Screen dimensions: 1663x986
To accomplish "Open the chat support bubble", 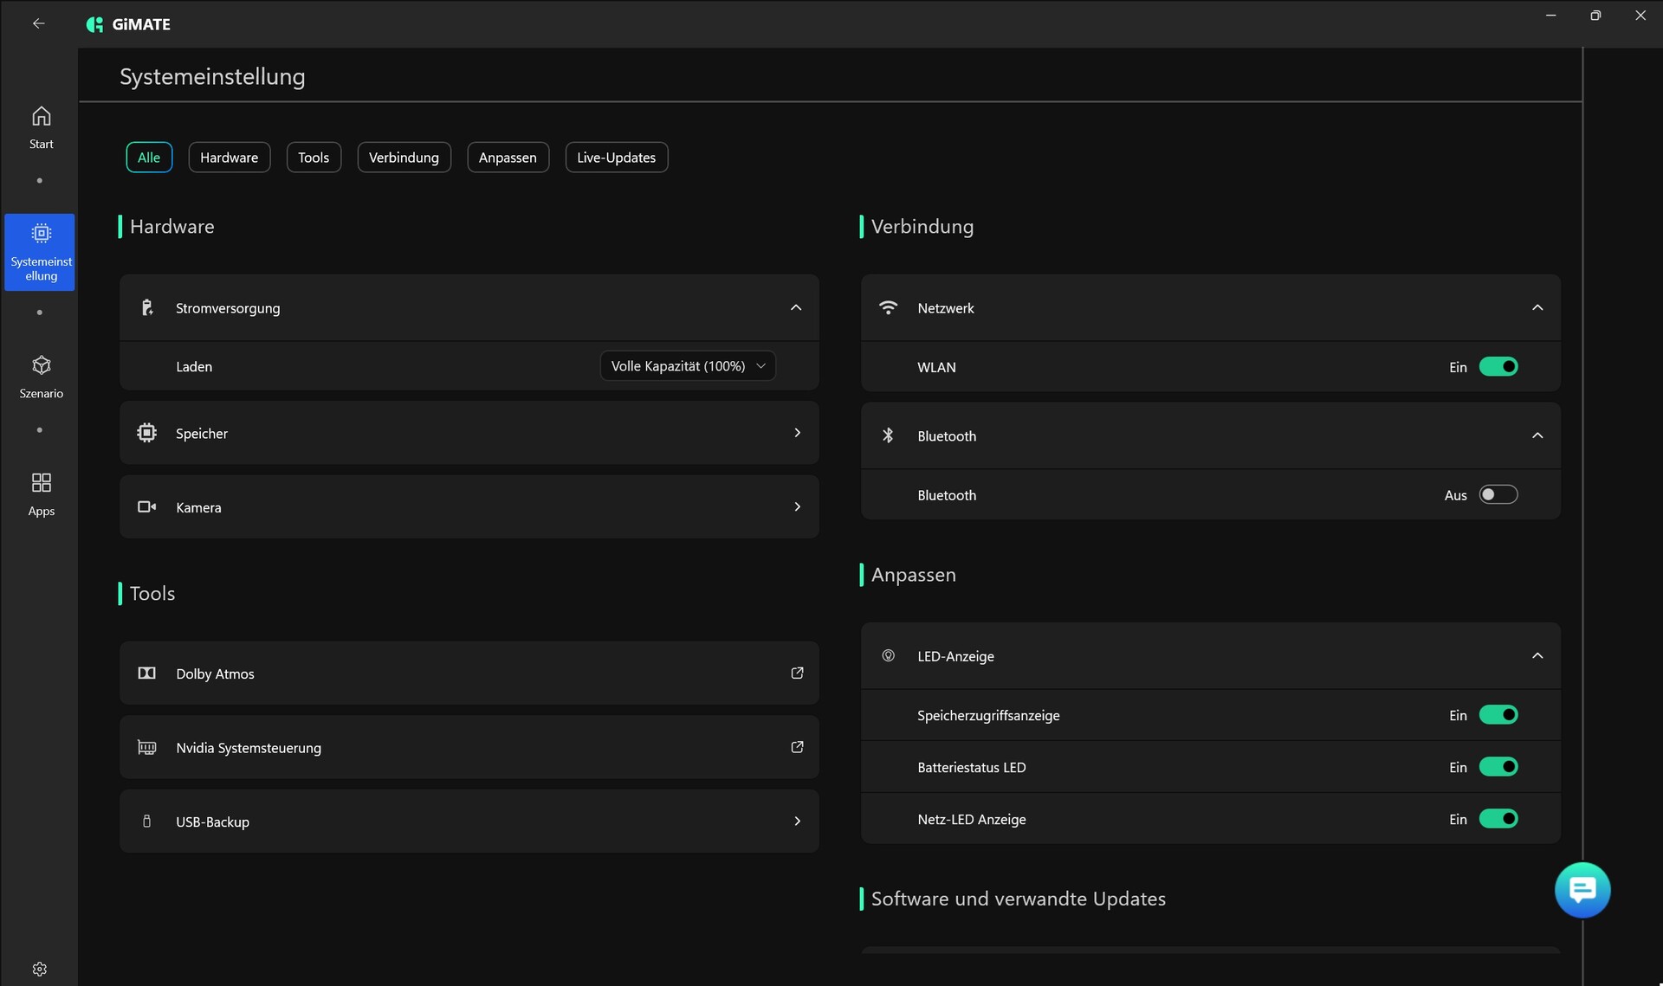I will [x=1582, y=890].
